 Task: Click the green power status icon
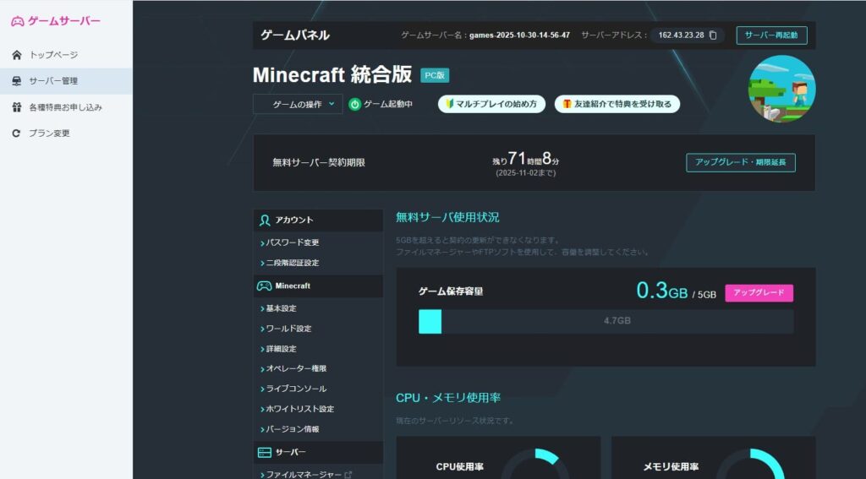(354, 104)
